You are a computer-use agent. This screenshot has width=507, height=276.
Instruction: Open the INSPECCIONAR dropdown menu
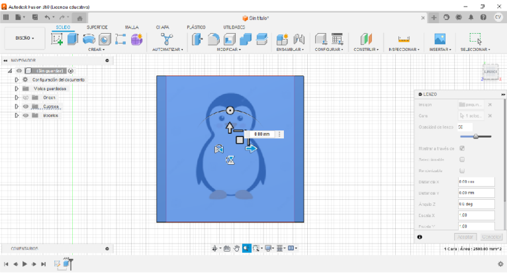click(x=404, y=50)
